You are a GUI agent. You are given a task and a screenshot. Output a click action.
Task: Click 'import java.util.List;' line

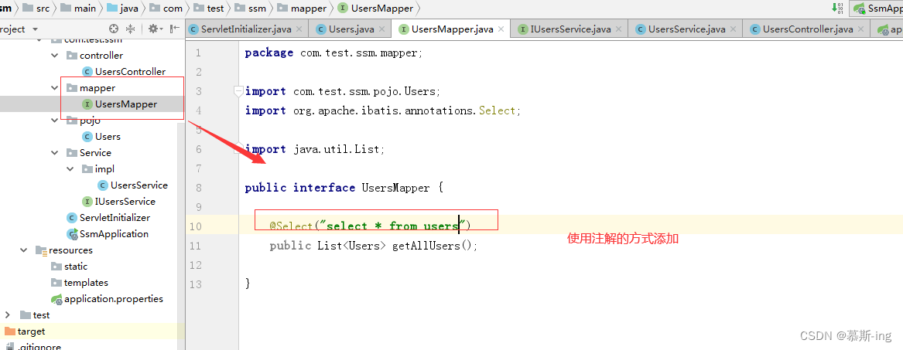click(314, 149)
